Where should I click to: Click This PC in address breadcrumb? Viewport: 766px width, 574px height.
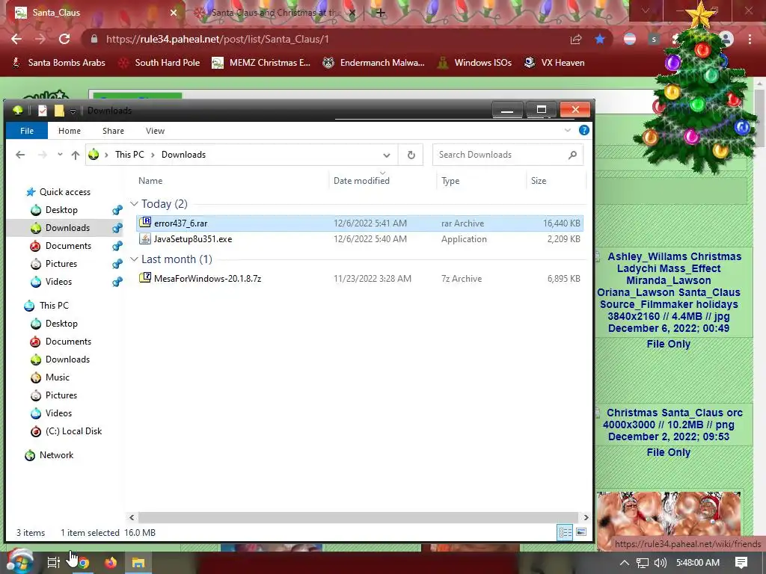click(x=129, y=155)
